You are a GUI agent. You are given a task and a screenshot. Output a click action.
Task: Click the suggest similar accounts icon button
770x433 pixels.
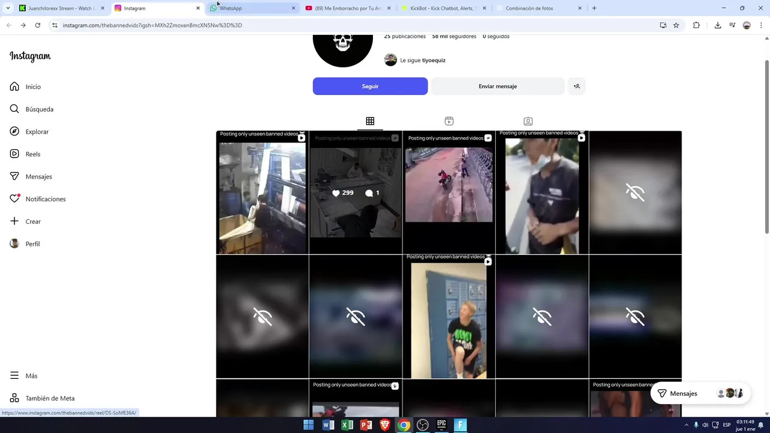[576, 86]
